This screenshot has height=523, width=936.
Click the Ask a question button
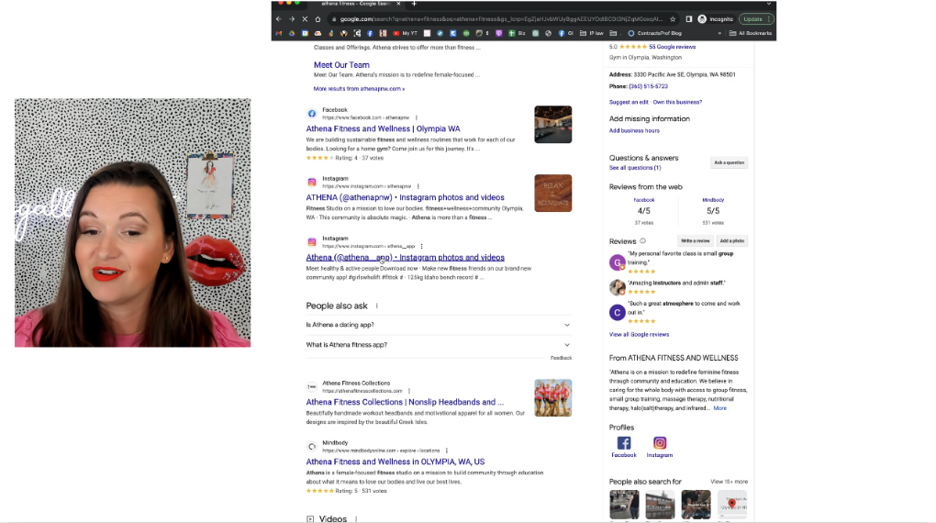click(729, 162)
